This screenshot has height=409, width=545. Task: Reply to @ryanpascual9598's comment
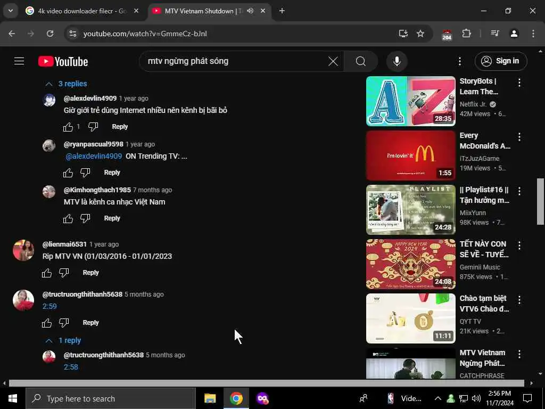[112, 173]
